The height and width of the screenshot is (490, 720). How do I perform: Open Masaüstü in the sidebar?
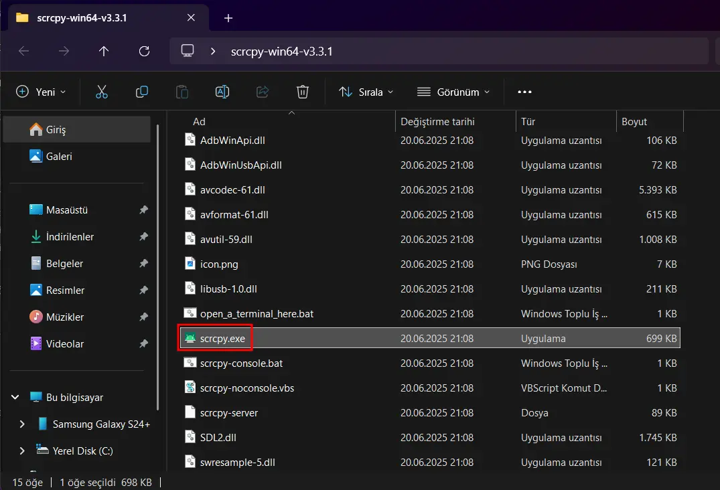[76, 210]
